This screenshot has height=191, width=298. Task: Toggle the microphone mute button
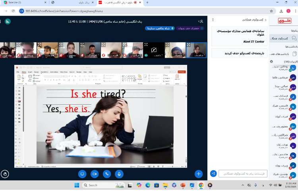[x=119, y=174]
